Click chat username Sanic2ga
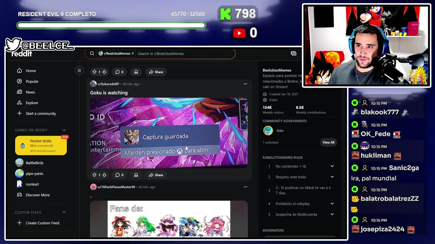Screen dimensions: 435x244 pyautogui.click(x=404, y=168)
